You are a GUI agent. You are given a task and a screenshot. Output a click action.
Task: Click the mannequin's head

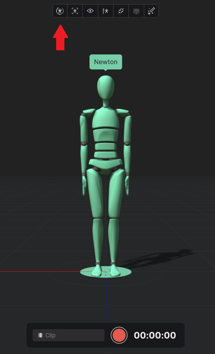pos(106,87)
